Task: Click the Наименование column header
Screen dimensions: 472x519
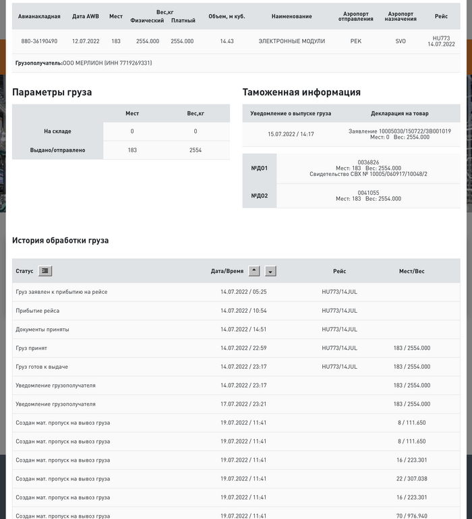Action: 291,16
